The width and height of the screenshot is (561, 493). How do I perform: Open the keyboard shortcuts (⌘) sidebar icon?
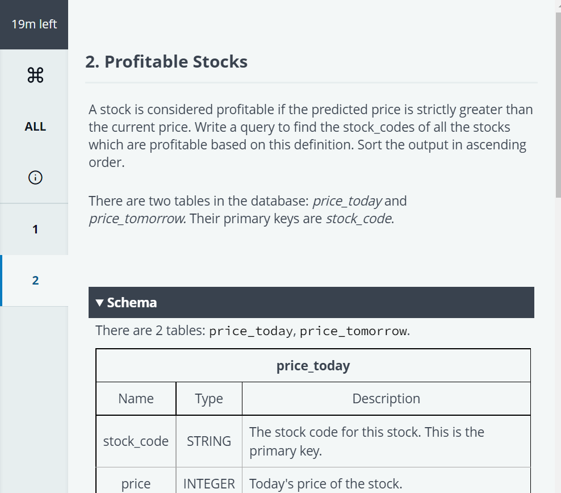click(x=35, y=74)
